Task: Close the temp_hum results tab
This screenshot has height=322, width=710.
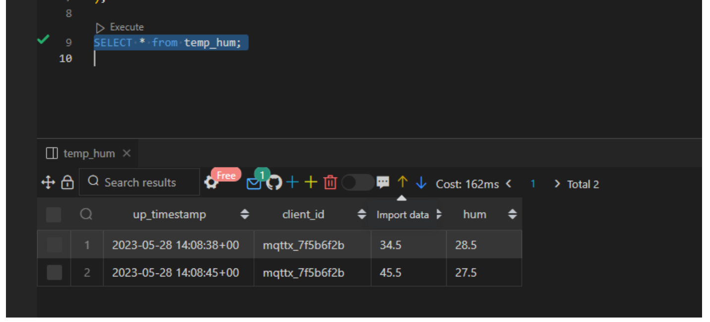Action: (x=126, y=153)
